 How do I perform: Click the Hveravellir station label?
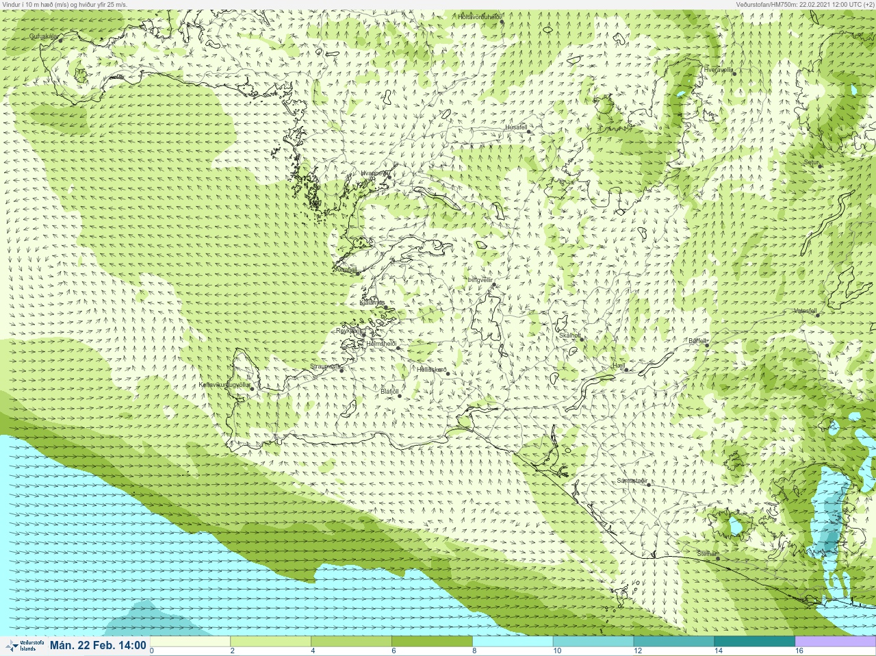[x=718, y=70]
